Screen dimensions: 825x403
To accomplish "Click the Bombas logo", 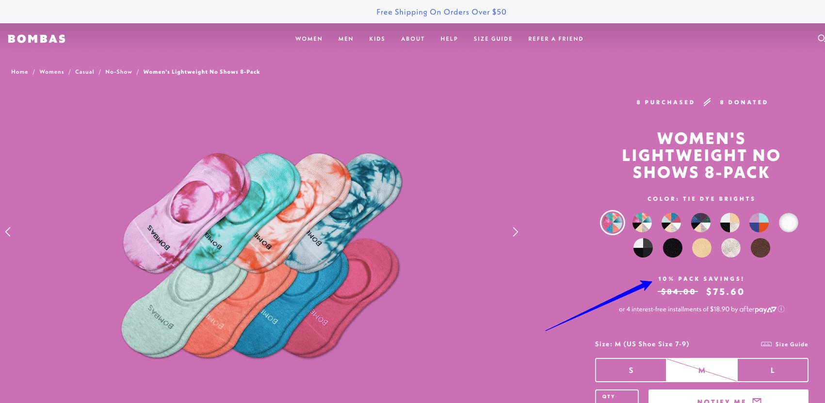I will [x=37, y=39].
